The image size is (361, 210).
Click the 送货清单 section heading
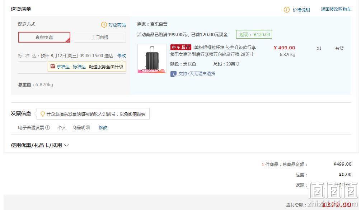21,9
